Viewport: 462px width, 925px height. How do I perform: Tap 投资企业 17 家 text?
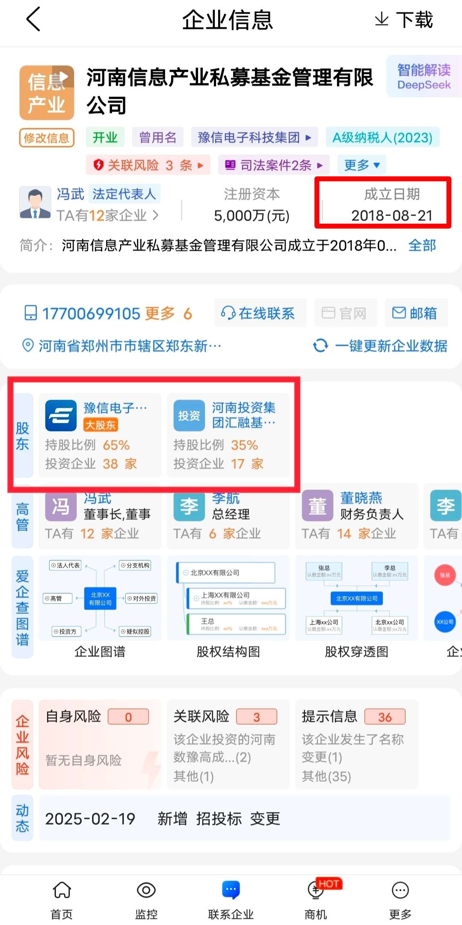pyautogui.click(x=219, y=464)
